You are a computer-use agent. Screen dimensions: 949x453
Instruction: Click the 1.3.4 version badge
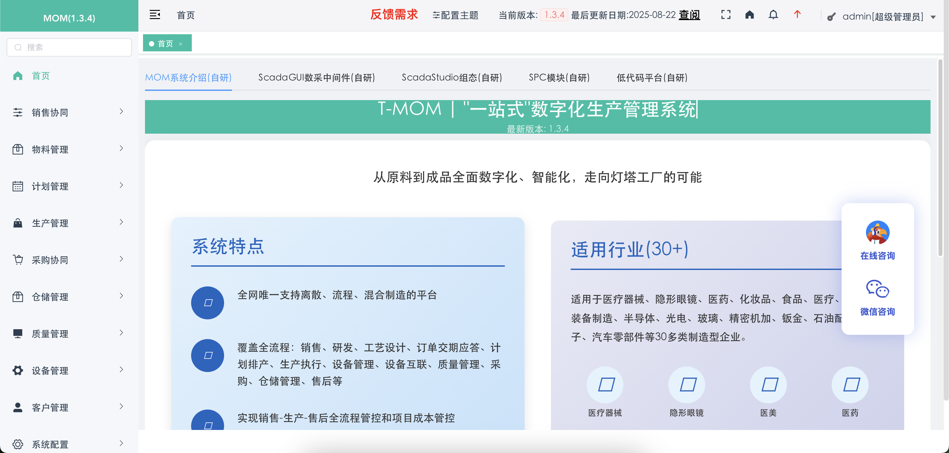tap(555, 15)
